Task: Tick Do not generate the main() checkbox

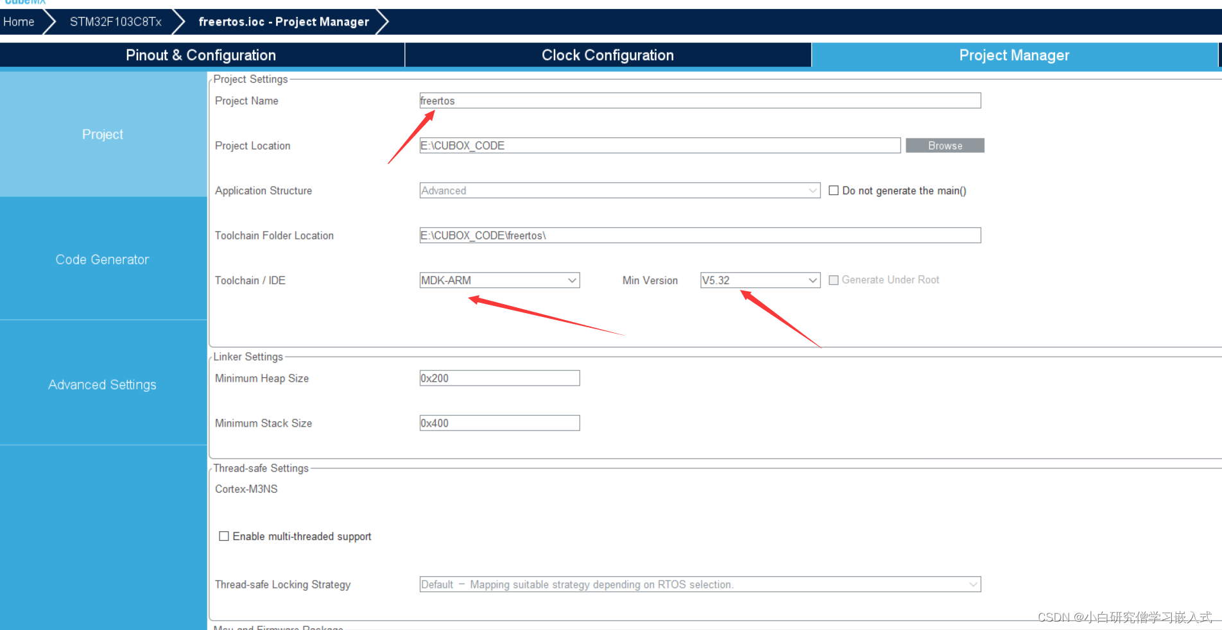Action: coord(834,191)
